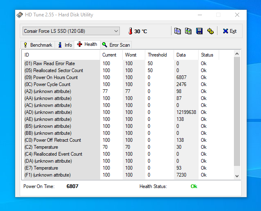Screen dimensions: 261x211
Task: Click the Power On Time value 6807
Action: pos(72,186)
